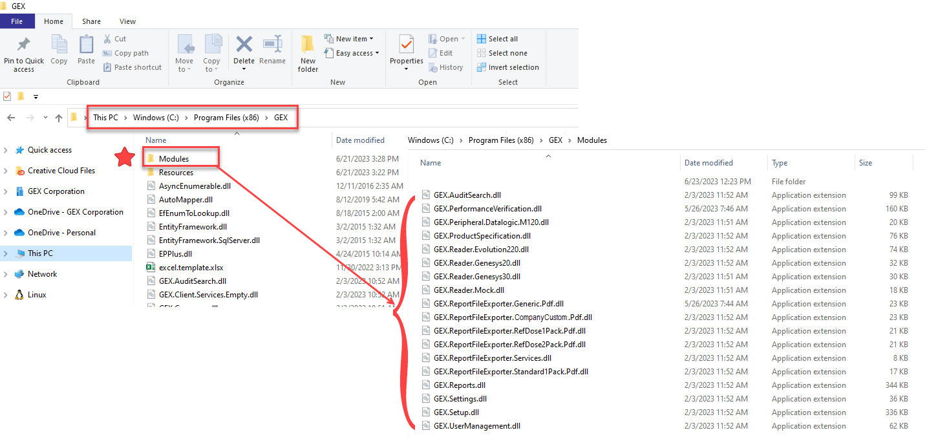This screenshot has height=439, width=925.
Task: Click the Paste ribbon icon
Action: (x=86, y=44)
